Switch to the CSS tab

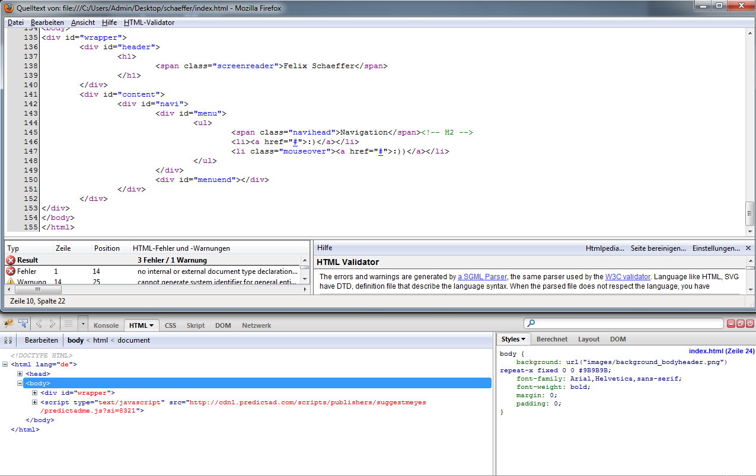(171, 325)
